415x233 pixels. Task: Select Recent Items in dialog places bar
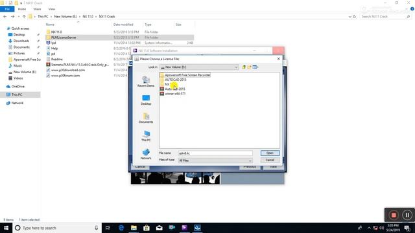[x=146, y=82]
